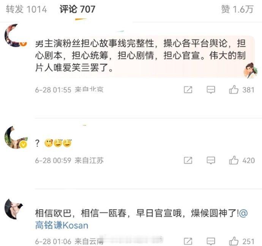This screenshot has width=262, height=246.
Task: Reply to the Jiangsu emoji comment
Action: coord(211,160)
